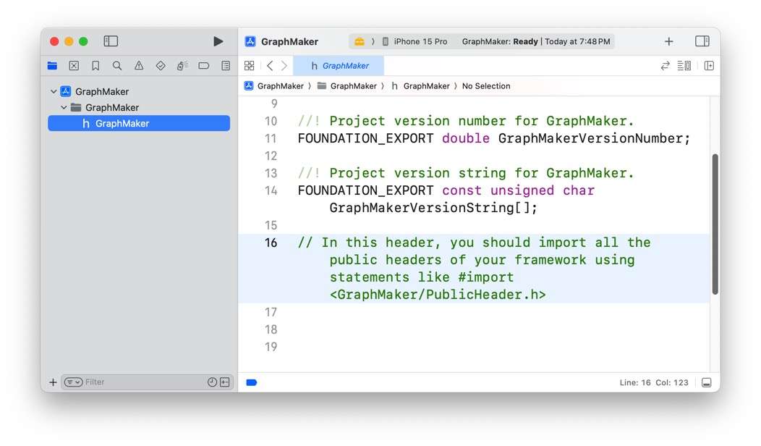Open the Test navigator diamond icon

161,66
